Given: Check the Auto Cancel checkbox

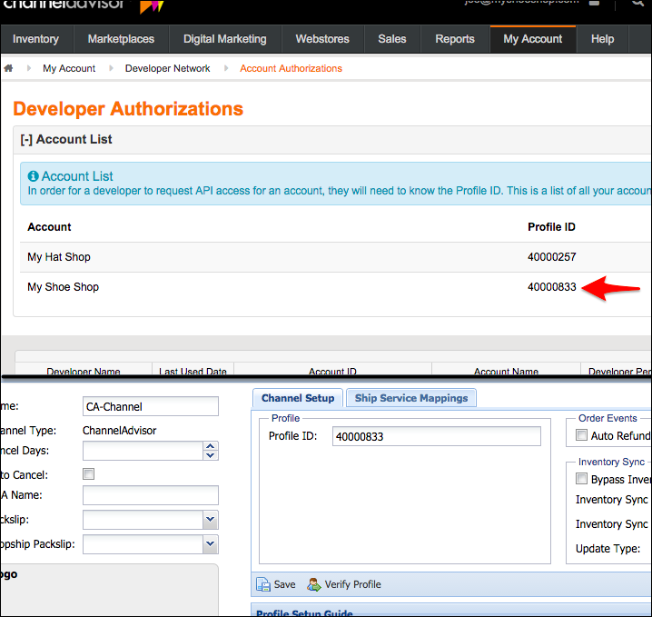Looking at the screenshot, I should click(x=89, y=473).
